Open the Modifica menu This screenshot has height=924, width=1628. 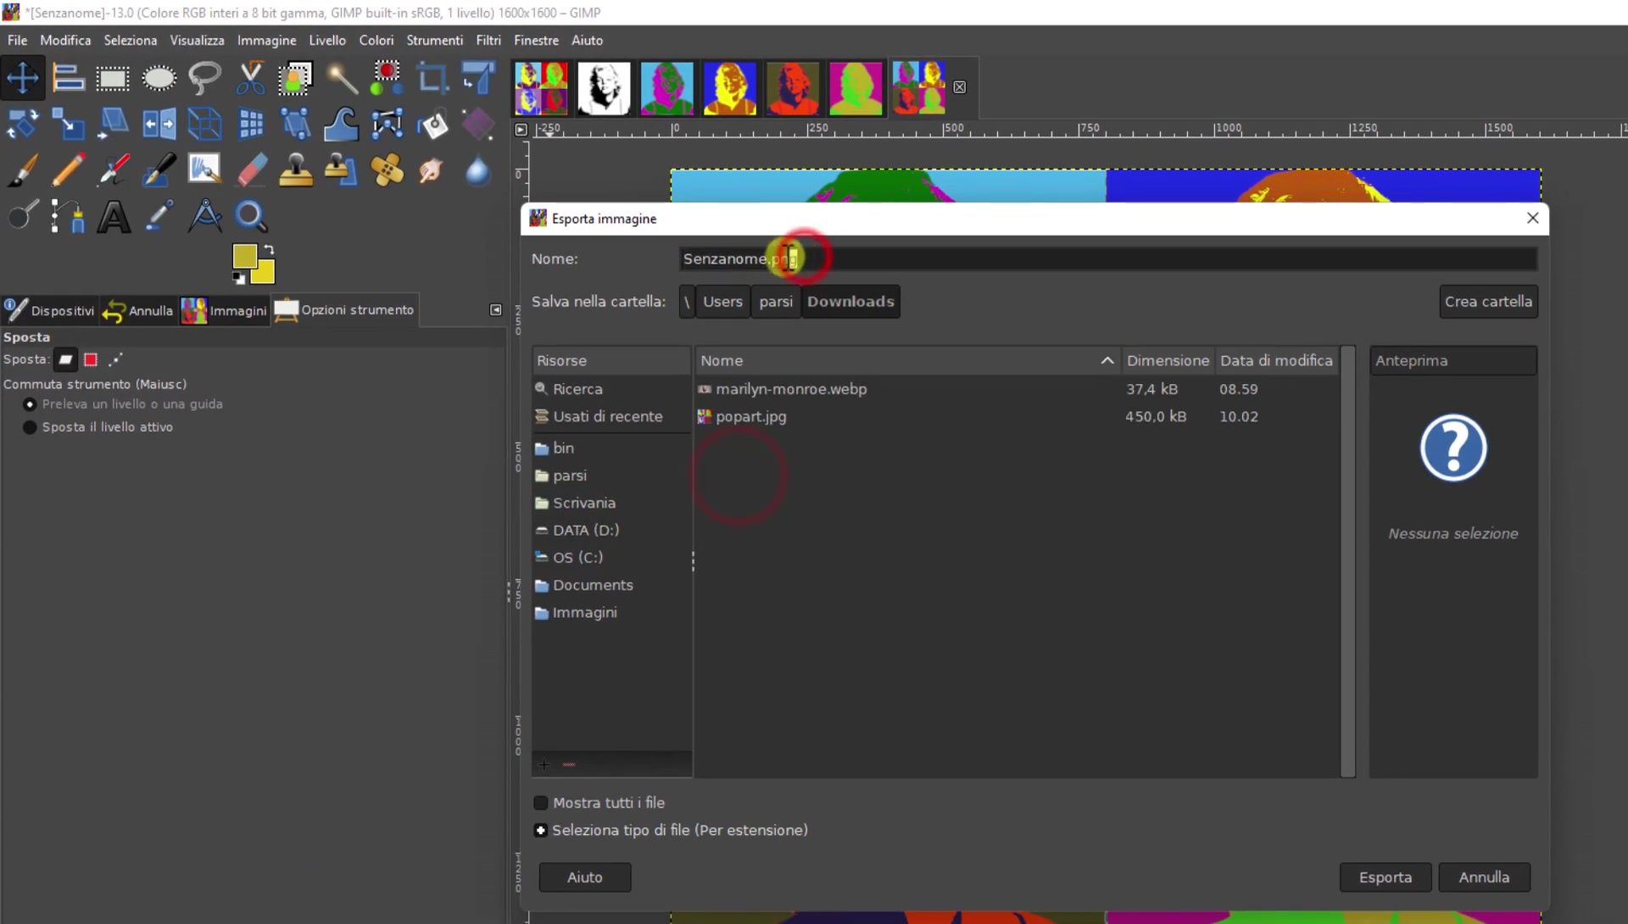[x=65, y=40]
